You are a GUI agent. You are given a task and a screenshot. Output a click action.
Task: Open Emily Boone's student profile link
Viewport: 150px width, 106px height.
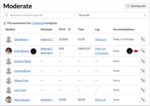tap(21, 51)
